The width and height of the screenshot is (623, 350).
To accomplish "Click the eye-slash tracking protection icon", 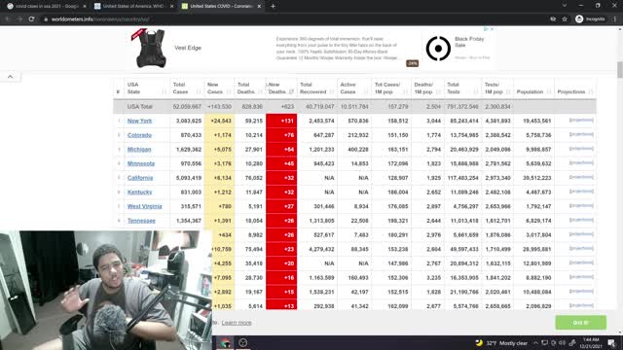I will click(553, 19).
